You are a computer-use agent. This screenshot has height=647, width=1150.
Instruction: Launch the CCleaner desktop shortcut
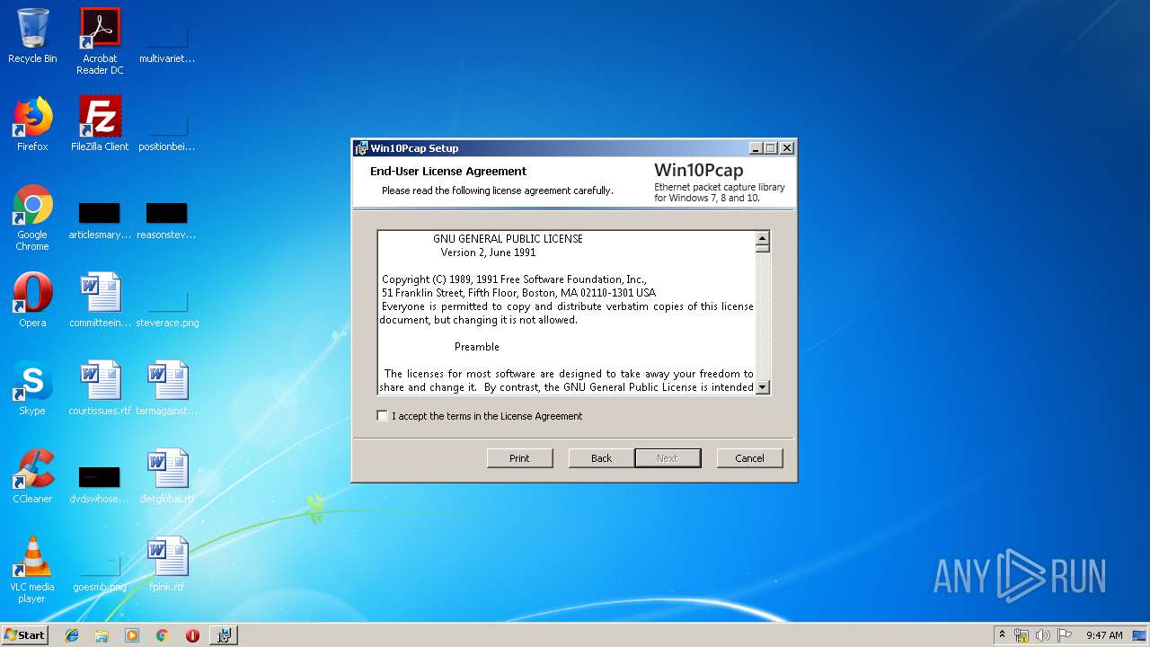(x=32, y=476)
